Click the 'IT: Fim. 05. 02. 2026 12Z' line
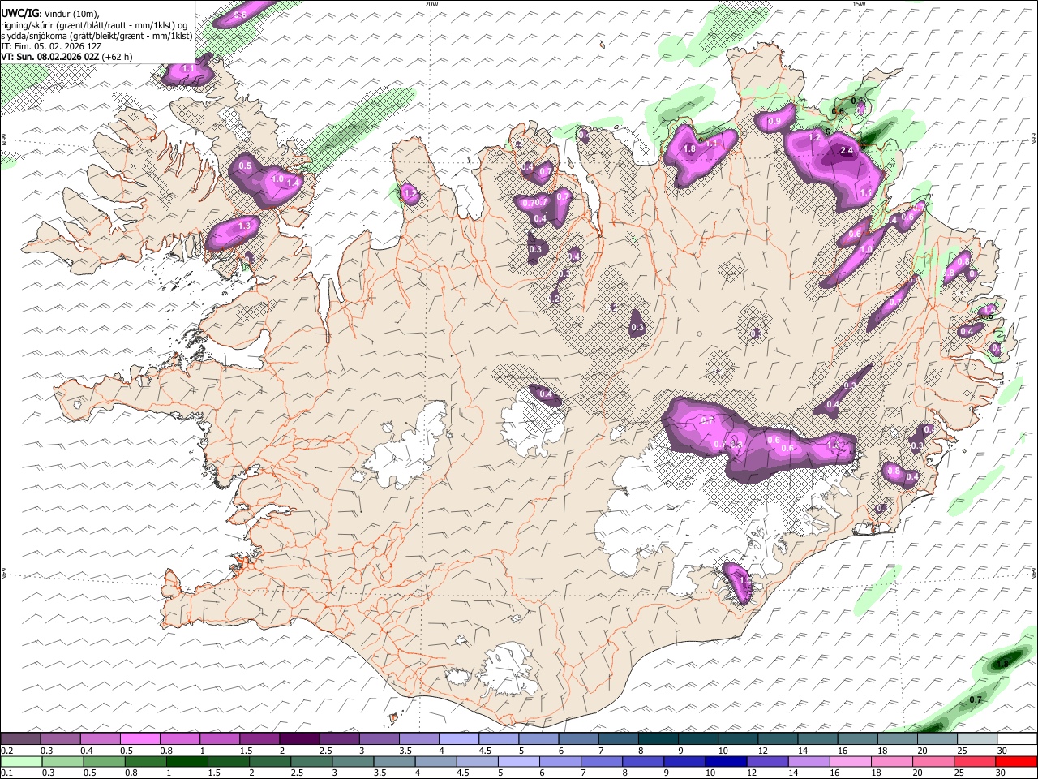 [x=51, y=46]
